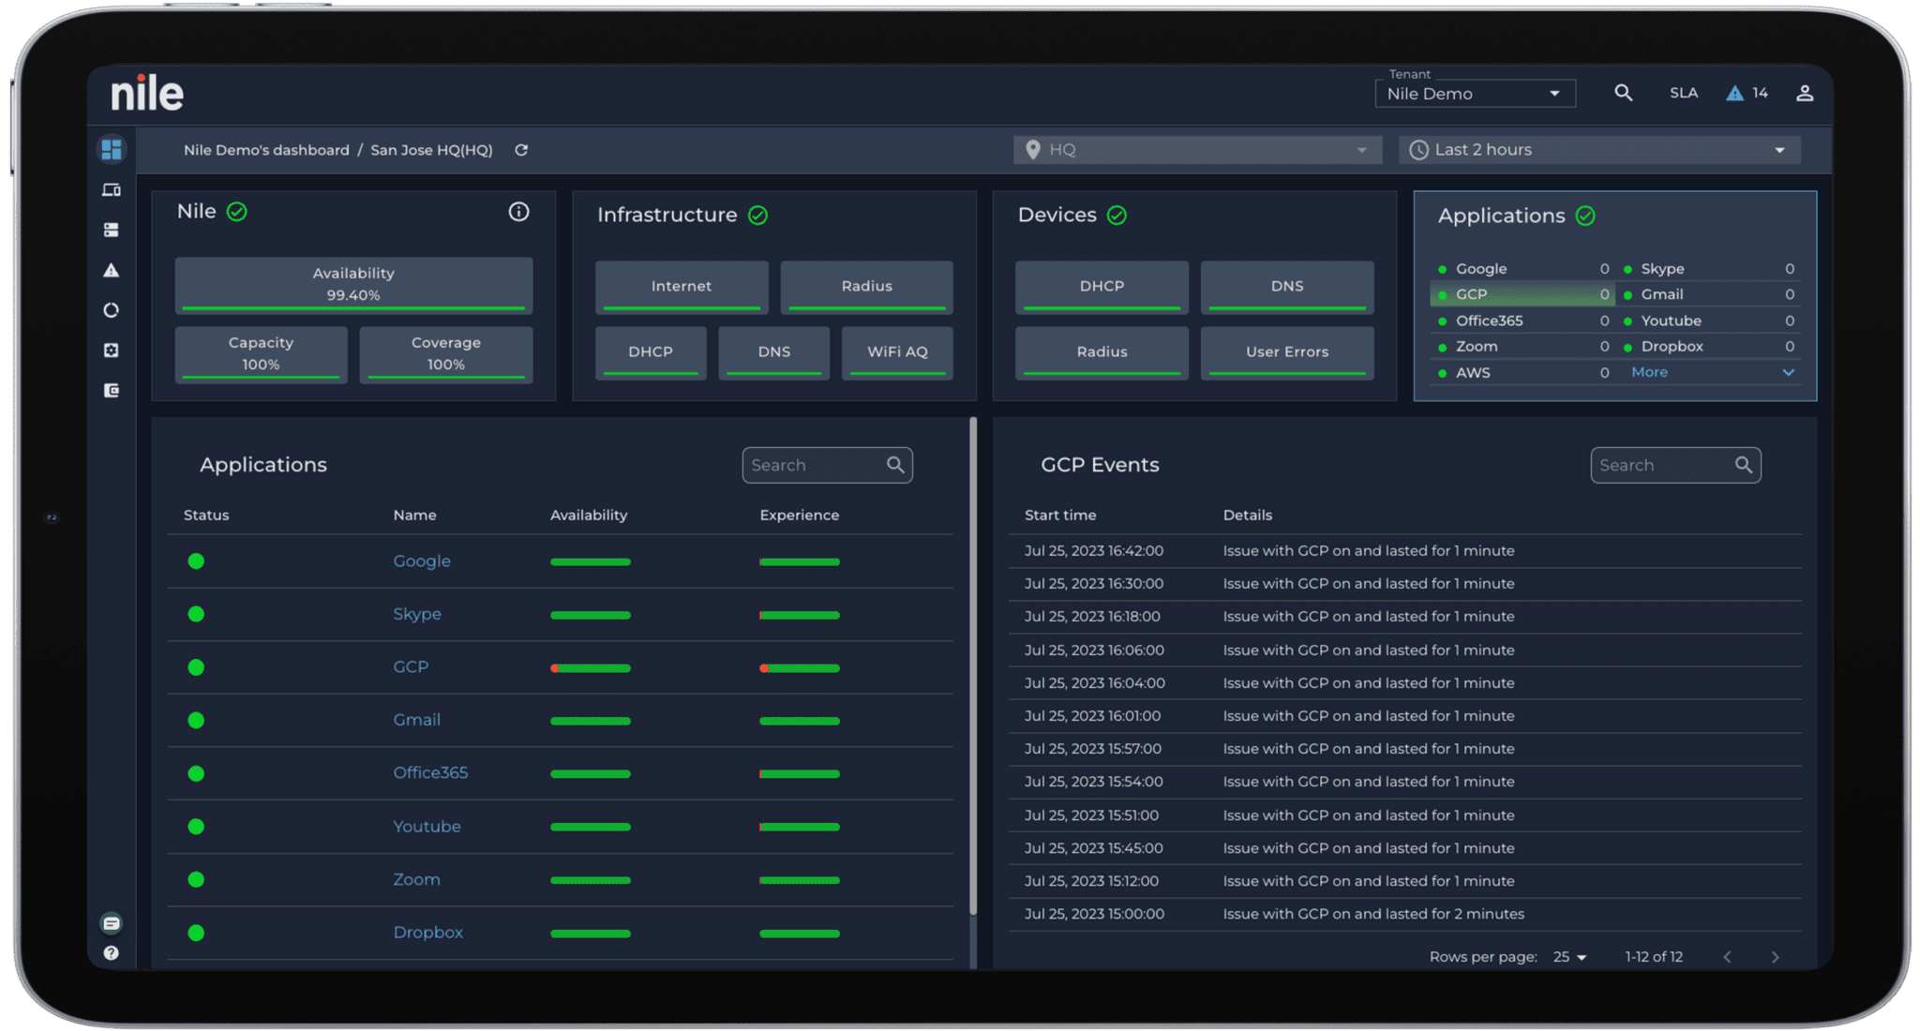Open the inventory panel icon in sidebar
This screenshot has height=1031, width=1920.
111,230
